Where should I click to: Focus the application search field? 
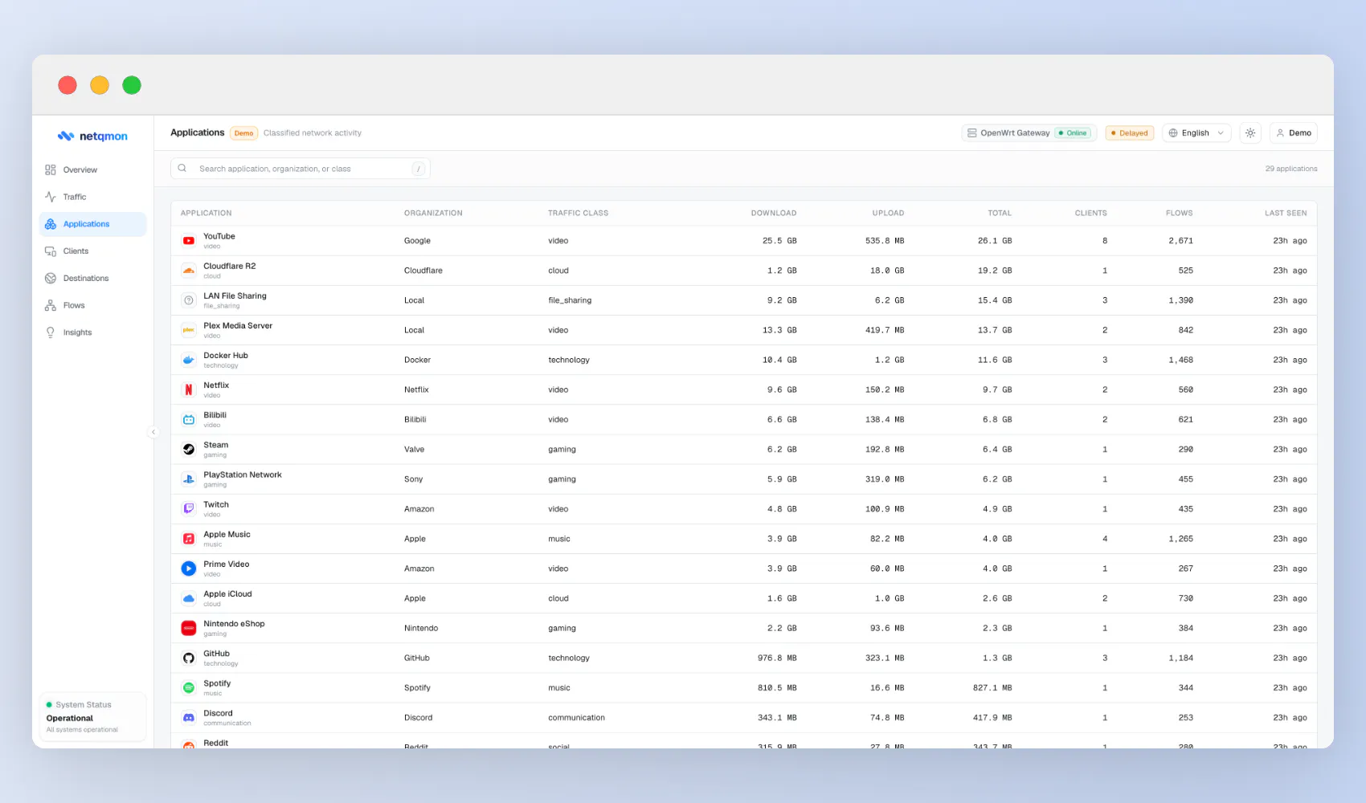(x=301, y=169)
